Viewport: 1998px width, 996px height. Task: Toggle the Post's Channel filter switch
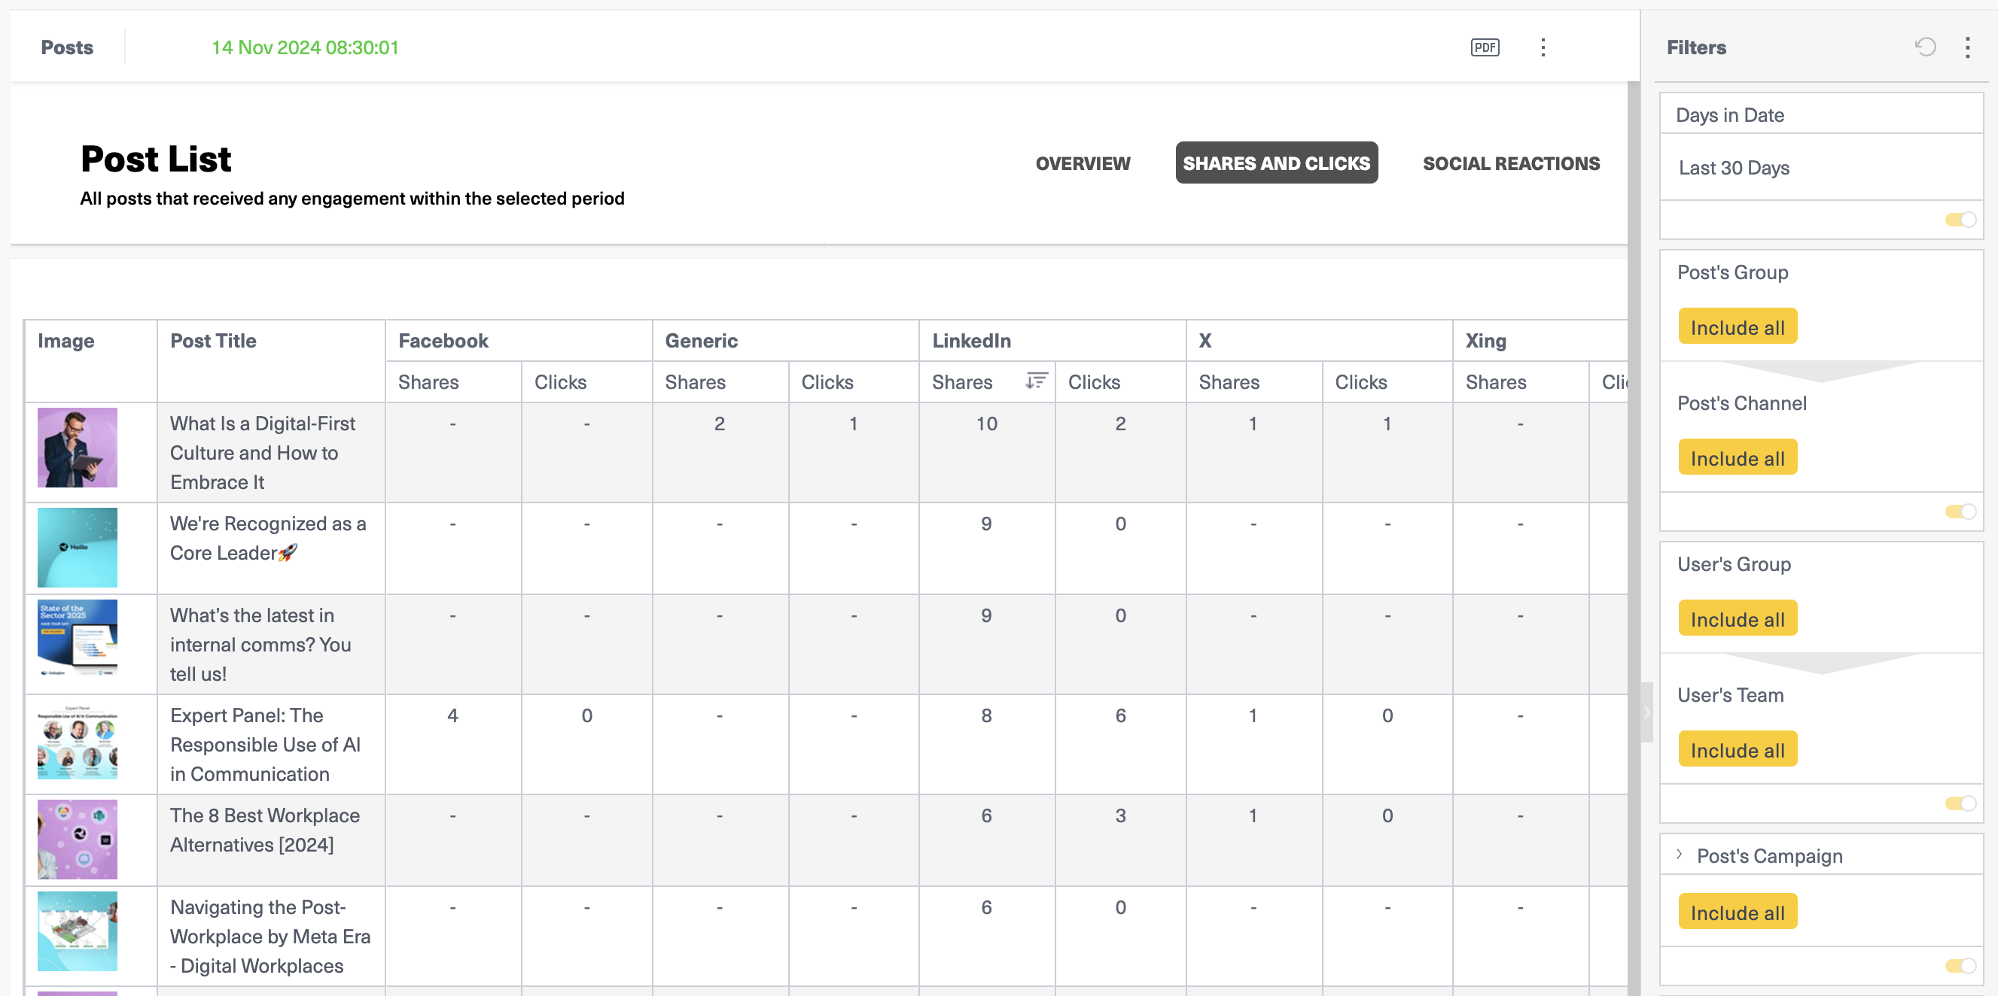pos(1960,512)
